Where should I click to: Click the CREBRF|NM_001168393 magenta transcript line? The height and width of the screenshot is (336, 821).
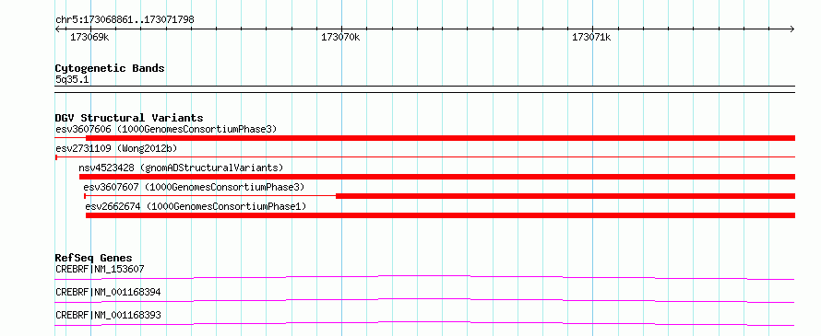(424, 323)
